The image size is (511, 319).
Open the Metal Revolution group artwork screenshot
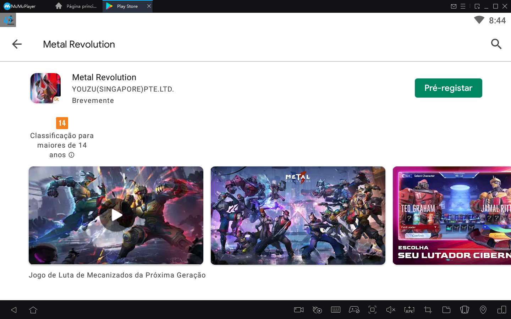(298, 215)
